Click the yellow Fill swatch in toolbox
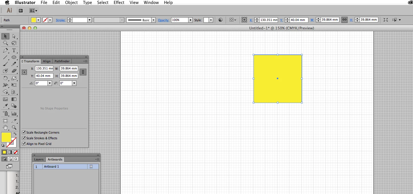Image resolution: width=413 pixels, height=194 pixels. [6, 137]
